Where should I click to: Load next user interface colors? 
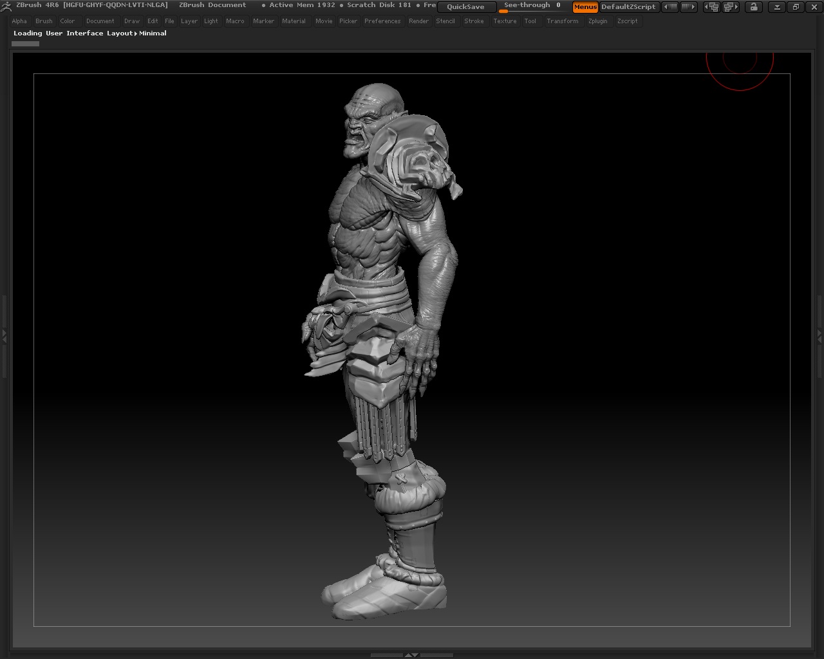click(x=689, y=7)
